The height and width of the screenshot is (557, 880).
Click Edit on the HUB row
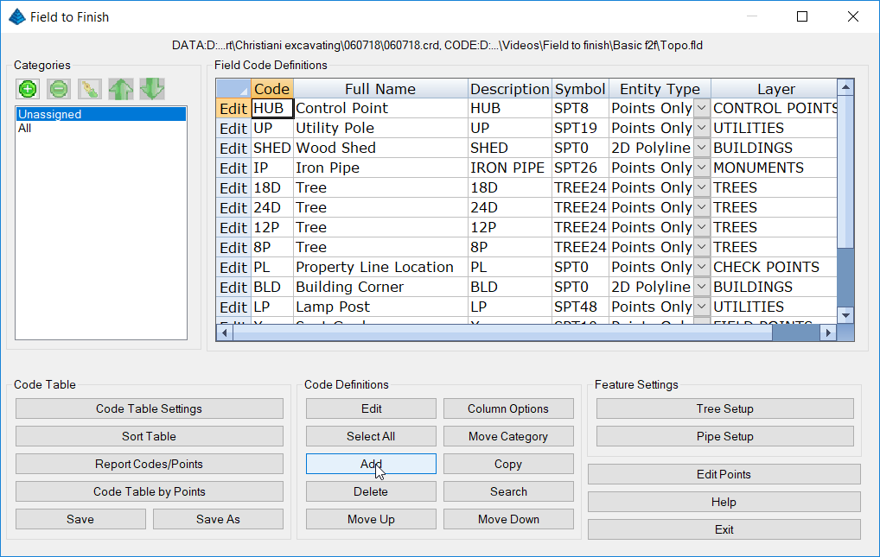tap(233, 108)
